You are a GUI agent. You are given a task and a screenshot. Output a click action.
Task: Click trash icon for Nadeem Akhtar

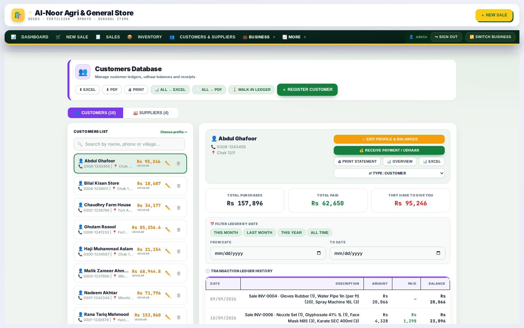178,295
